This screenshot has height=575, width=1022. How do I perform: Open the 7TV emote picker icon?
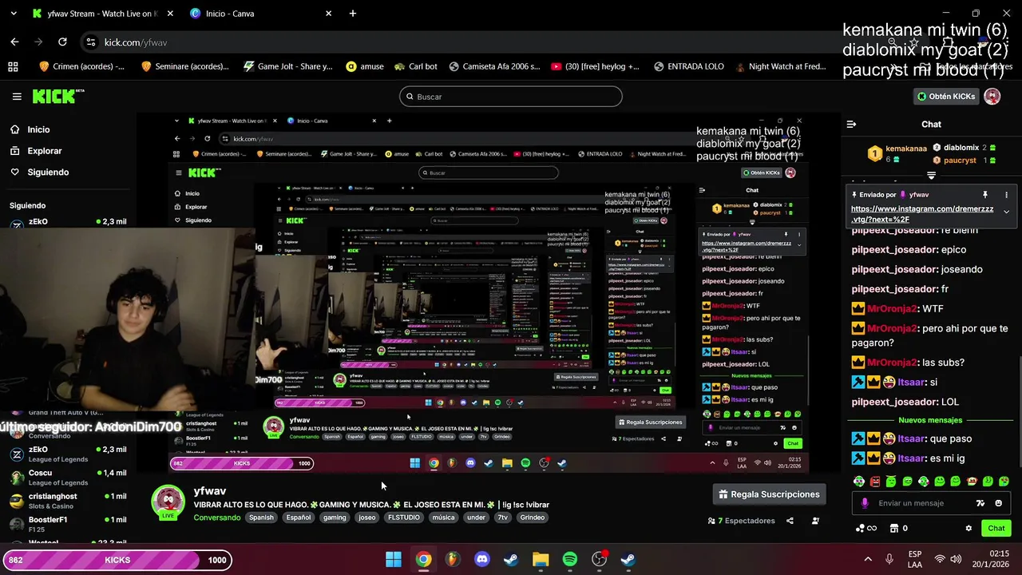[980, 503]
